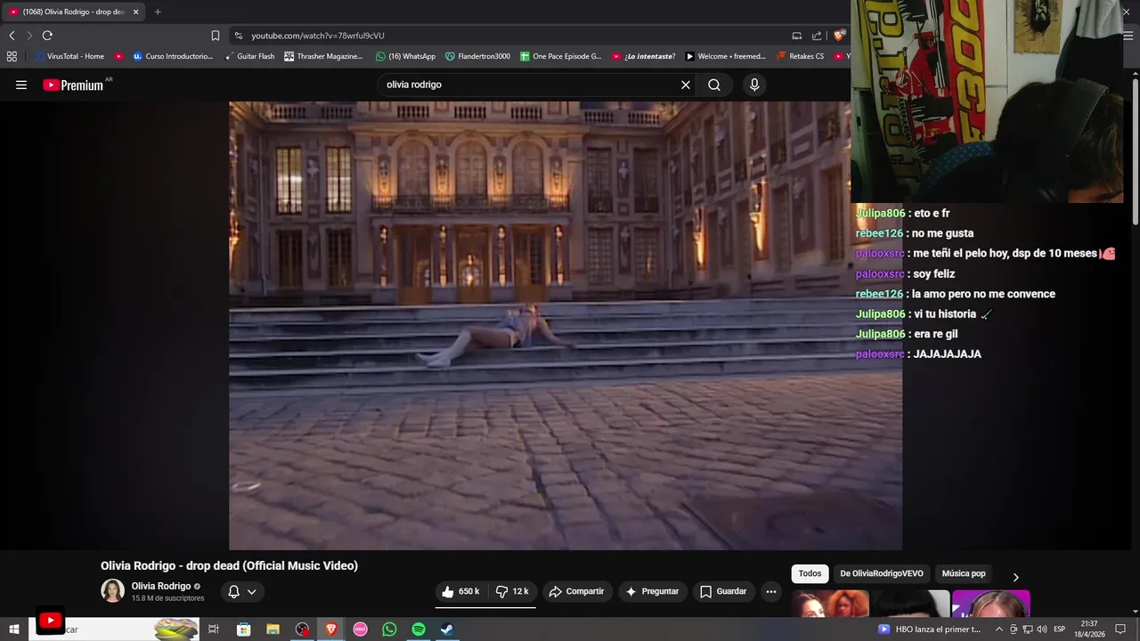Open WhatsApp from taskbar
Image resolution: width=1140 pixels, height=641 pixels.
click(389, 629)
